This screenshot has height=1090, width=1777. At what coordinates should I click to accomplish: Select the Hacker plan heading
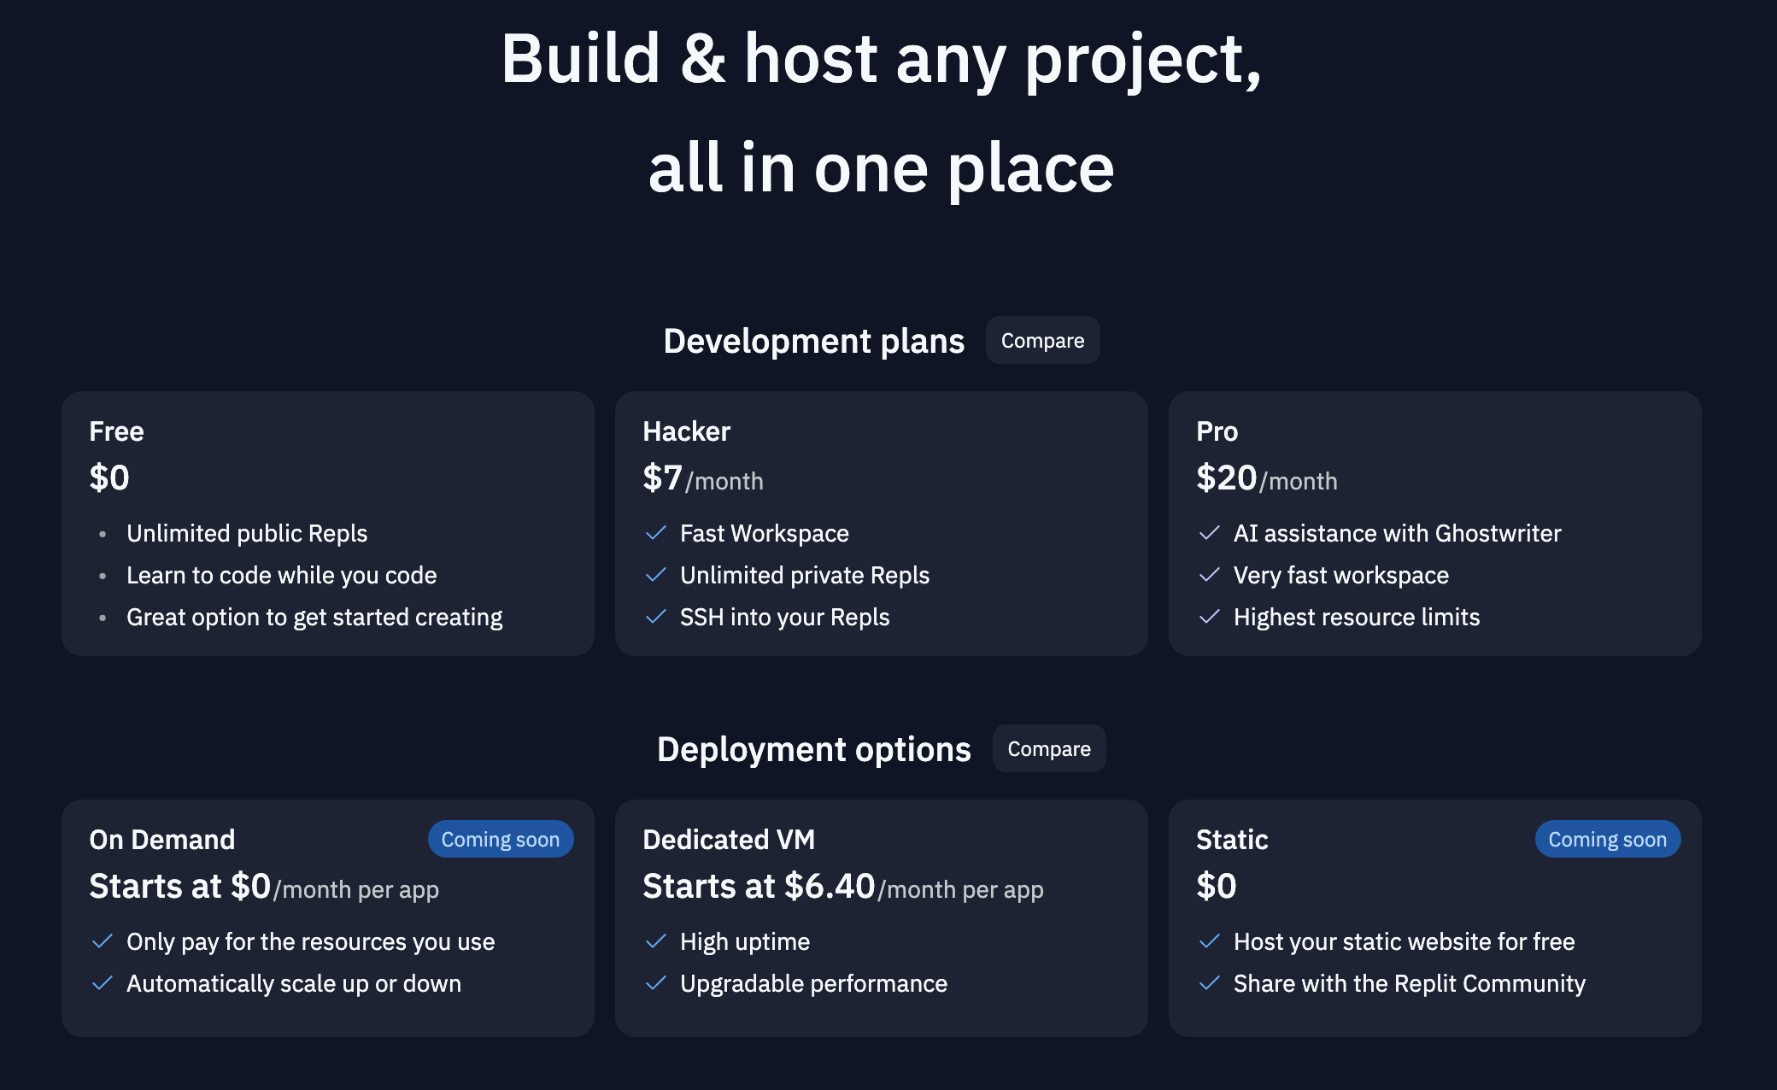pyautogui.click(x=686, y=431)
